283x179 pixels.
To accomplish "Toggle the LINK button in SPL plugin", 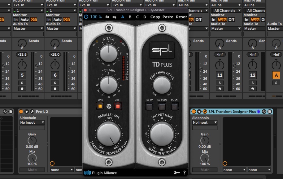I will pyautogui.click(x=100, y=106).
